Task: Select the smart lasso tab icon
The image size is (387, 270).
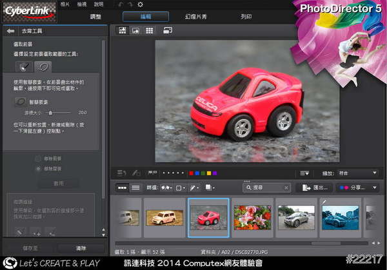Action: coord(43,66)
